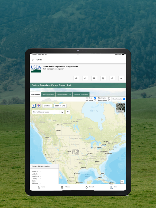Click the Edmonton label on the map
156x208 pixels.
click(x=60, y=125)
